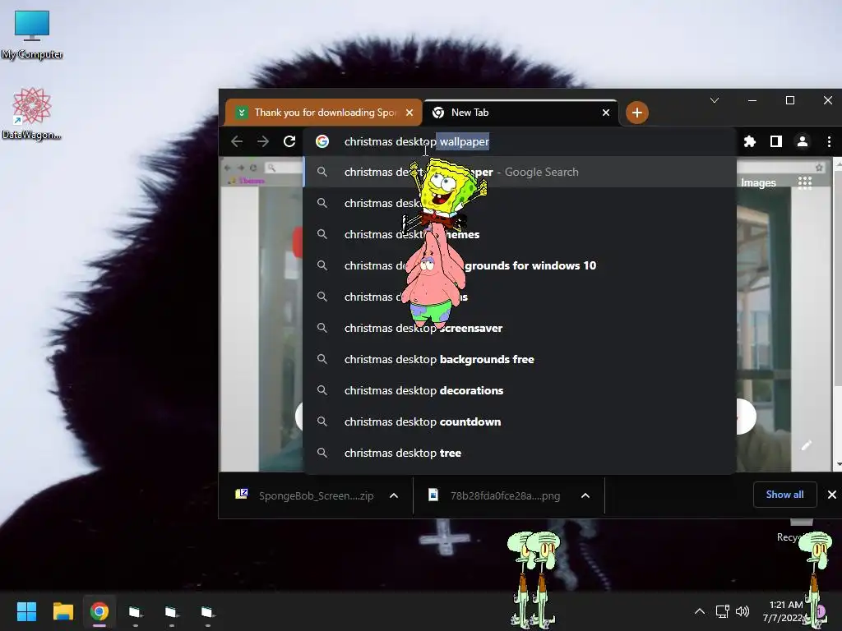Click the Chrome icon on the taskbar
The height and width of the screenshot is (631, 842).
click(x=99, y=611)
